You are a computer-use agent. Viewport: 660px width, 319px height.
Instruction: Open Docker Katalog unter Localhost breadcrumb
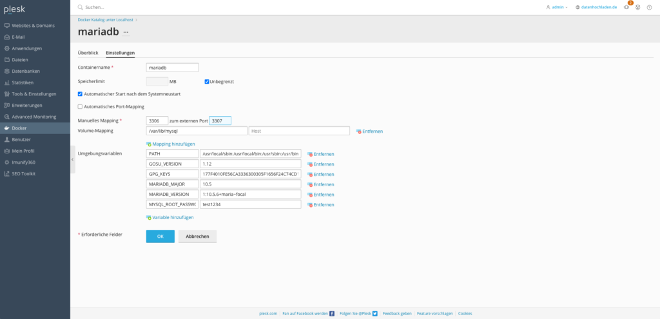click(x=106, y=20)
